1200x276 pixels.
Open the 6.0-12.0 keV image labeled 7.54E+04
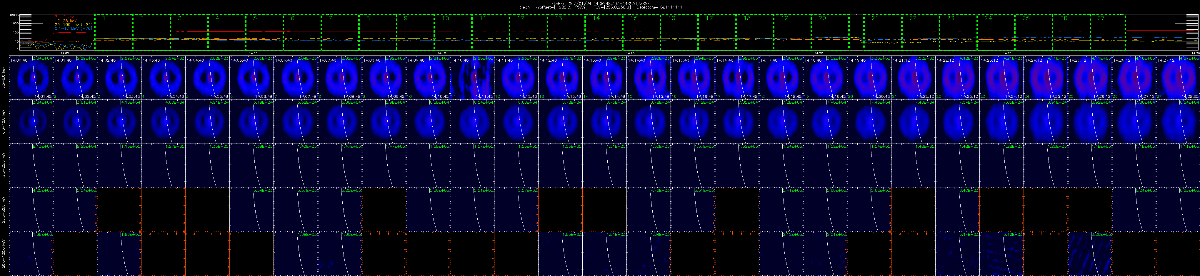tap(957, 122)
